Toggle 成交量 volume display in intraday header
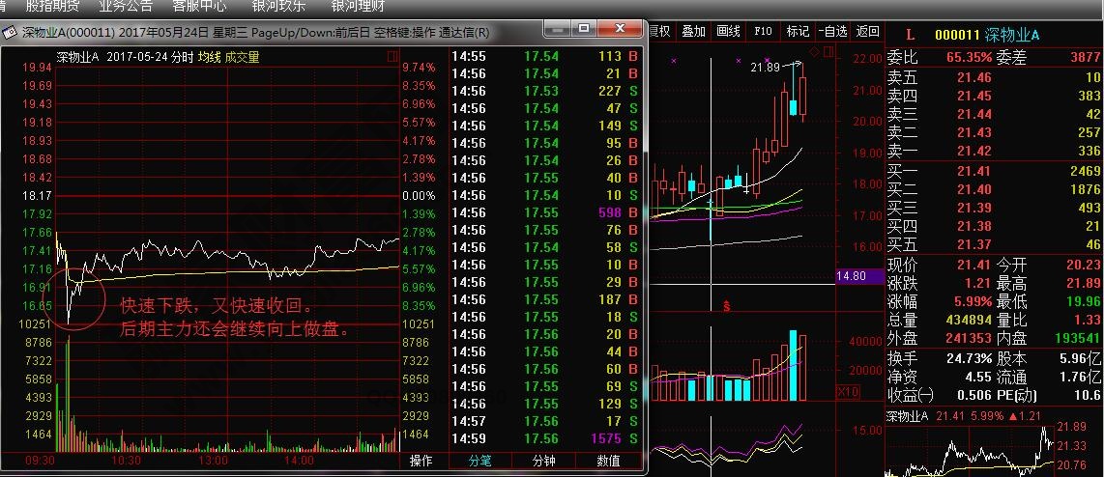The height and width of the screenshot is (477, 1104). coord(242,57)
